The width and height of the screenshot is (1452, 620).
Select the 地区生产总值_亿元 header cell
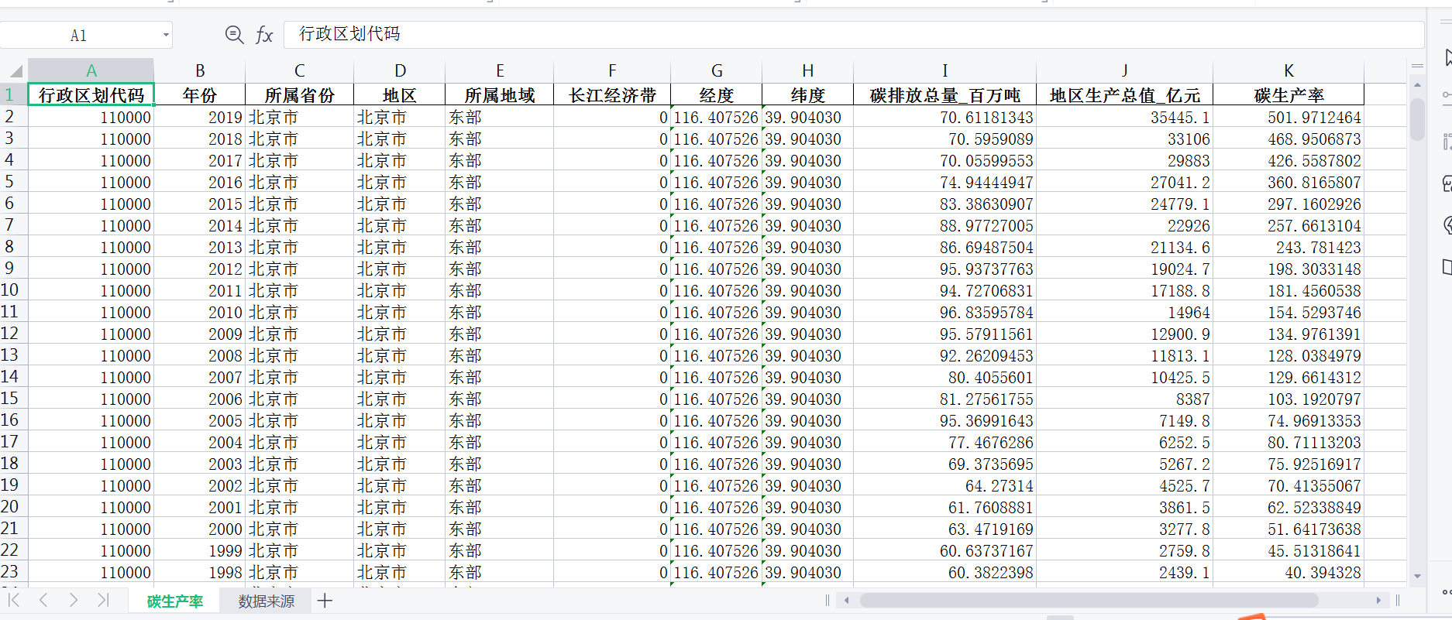pos(1125,94)
